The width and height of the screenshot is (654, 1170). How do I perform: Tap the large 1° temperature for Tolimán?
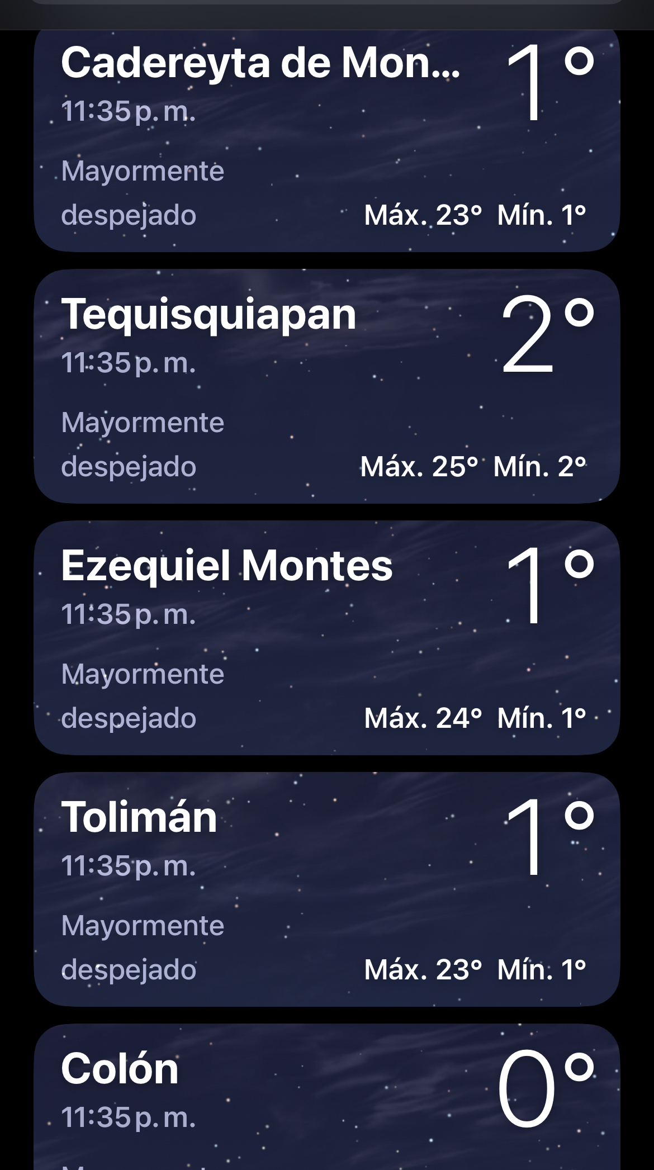tap(548, 839)
